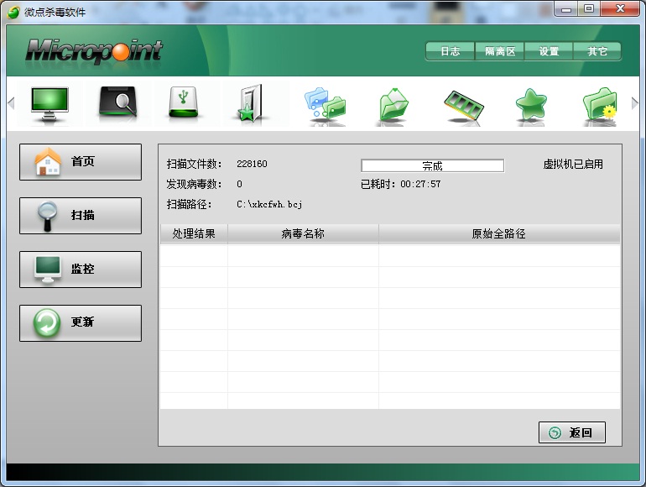646x487 pixels.
Task: Open the 扫描 scan section
Action: click(81, 216)
